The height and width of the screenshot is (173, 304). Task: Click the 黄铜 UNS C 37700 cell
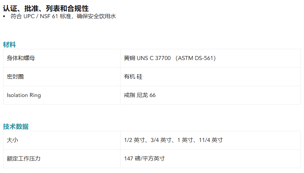click(210, 58)
